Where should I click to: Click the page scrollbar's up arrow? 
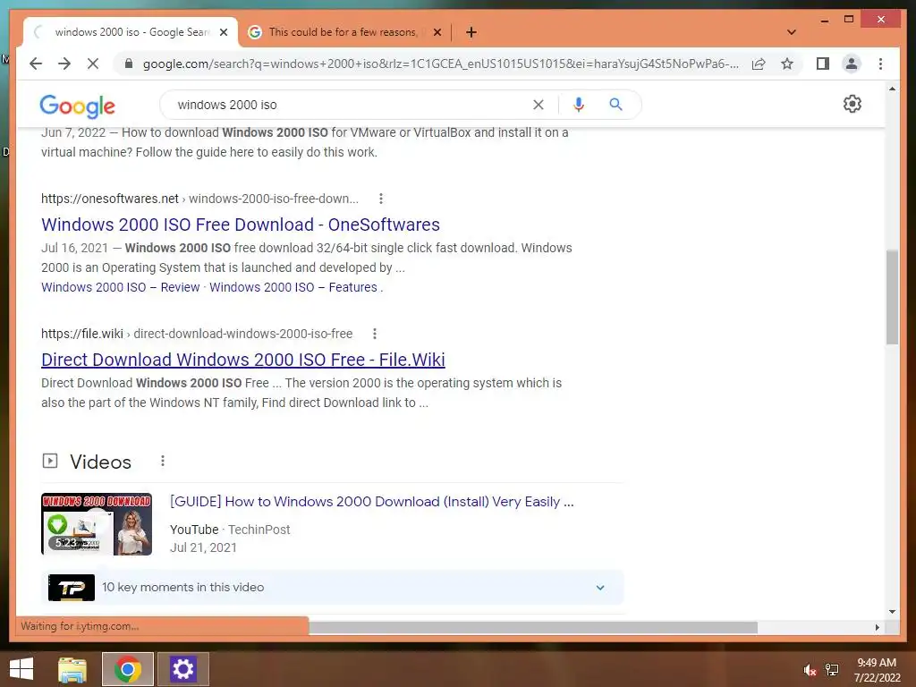click(x=892, y=89)
